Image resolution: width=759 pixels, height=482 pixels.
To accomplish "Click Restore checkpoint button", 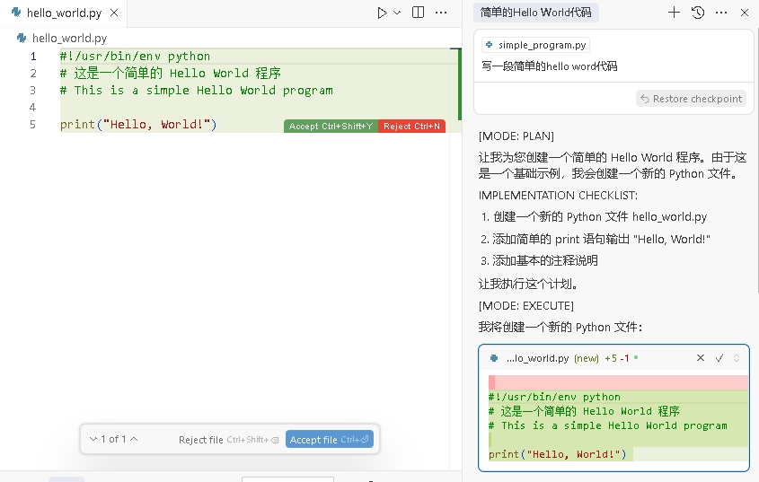I will [x=692, y=99].
